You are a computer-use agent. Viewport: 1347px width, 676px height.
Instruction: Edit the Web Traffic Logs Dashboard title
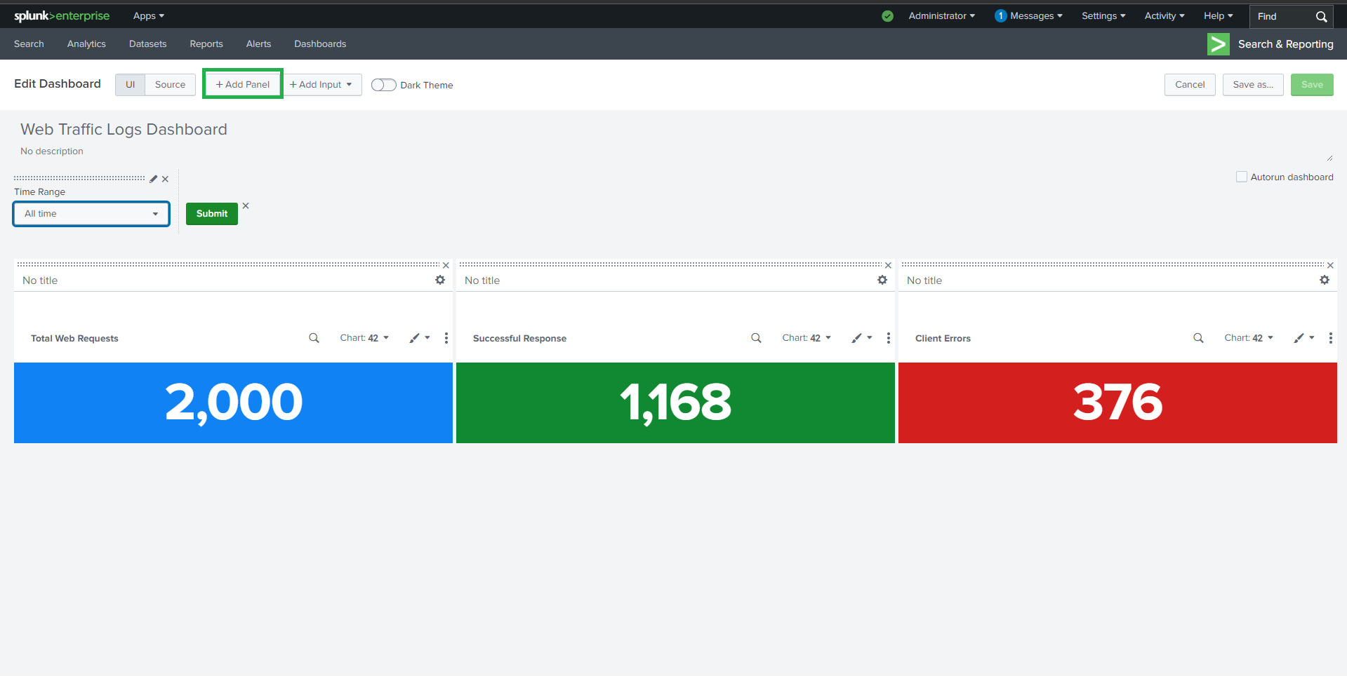124,129
